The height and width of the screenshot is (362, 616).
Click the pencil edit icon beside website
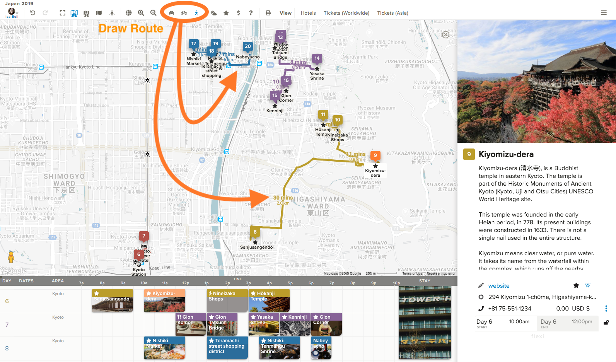coord(481,285)
